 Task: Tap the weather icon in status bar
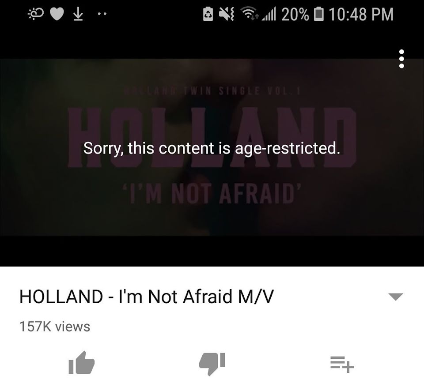tap(36, 14)
